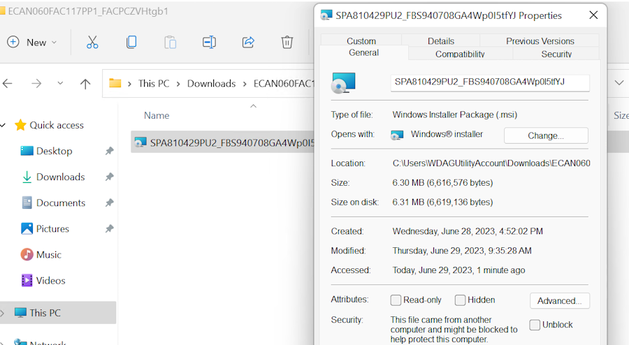The image size is (629, 345).
Task: Open the Advanced... attributes button
Action: pyautogui.click(x=559, y=301)
